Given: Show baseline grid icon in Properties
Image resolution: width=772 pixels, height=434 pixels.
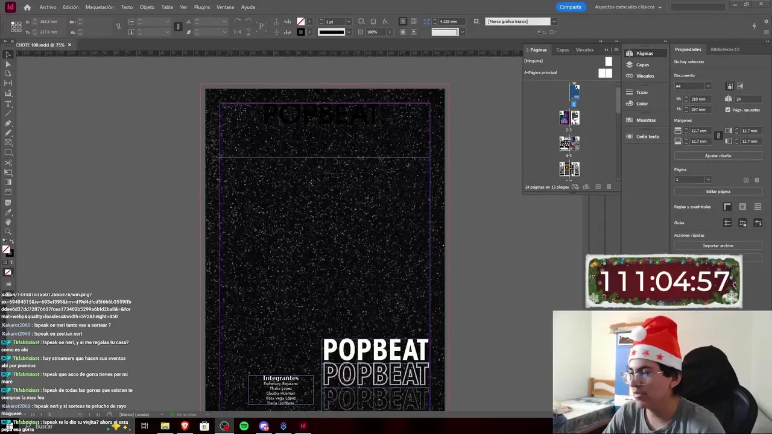Looking at the screenshot, I should tap(742, 207).
